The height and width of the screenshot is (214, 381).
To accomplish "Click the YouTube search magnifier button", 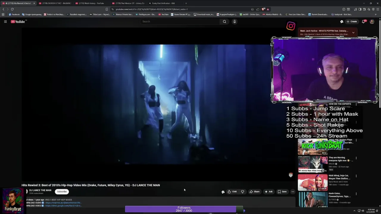I will coord(224,21).
